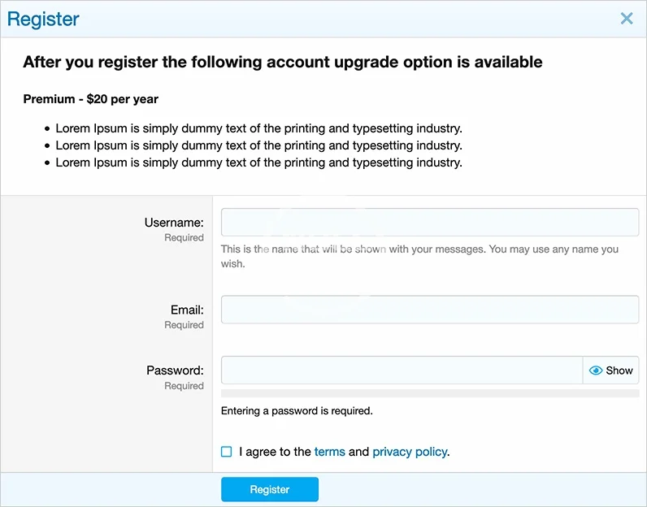The height and width of the screenshot is (507, 647).
Task: Click the Required text under Email
Action: tap(184, 325)
